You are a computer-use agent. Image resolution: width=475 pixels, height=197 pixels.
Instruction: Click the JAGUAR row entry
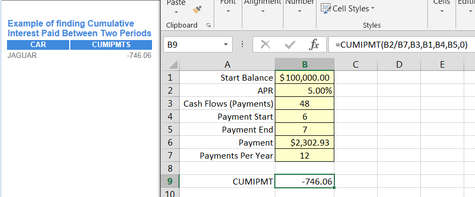(x=22, y=55)
